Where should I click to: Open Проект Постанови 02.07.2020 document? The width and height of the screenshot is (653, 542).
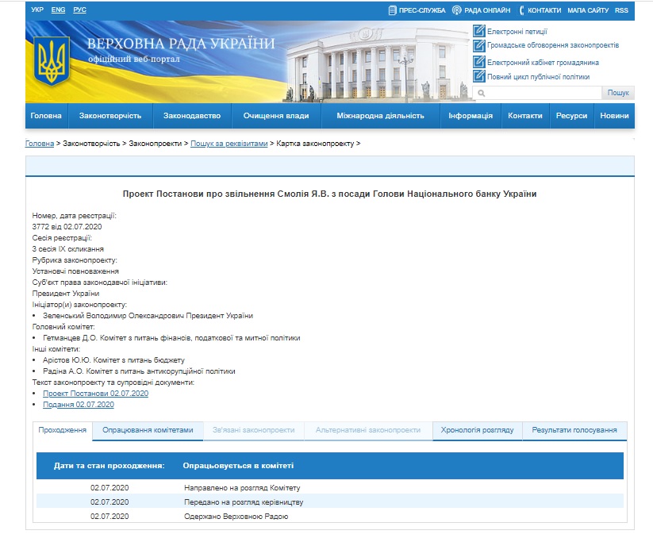click(x=96, y=394)
